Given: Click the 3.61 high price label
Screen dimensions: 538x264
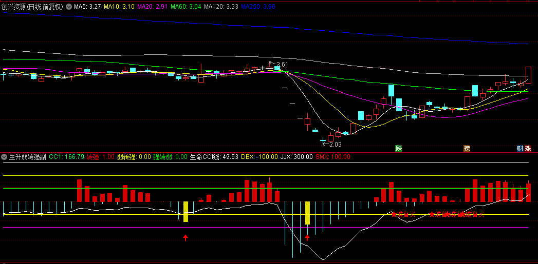Looking at the screenshot, I should coord(282,65).
